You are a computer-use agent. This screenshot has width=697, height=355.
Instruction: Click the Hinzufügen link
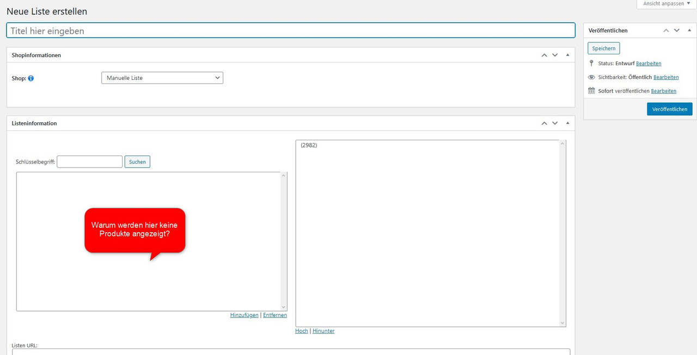point(244,315)
